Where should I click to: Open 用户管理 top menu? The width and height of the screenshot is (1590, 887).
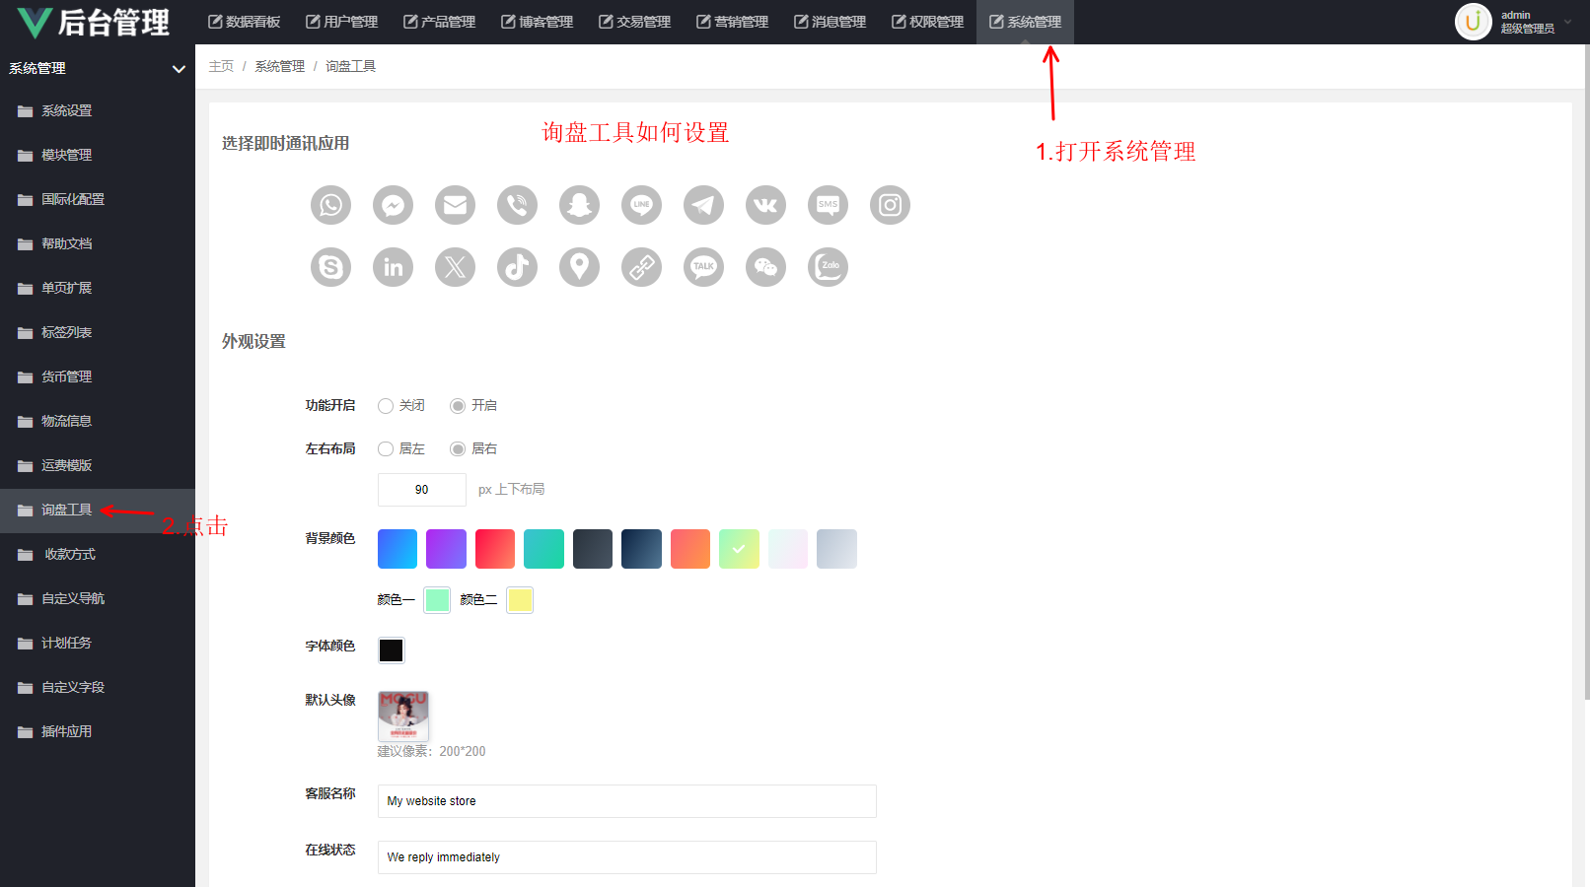(x=342, y=22)
